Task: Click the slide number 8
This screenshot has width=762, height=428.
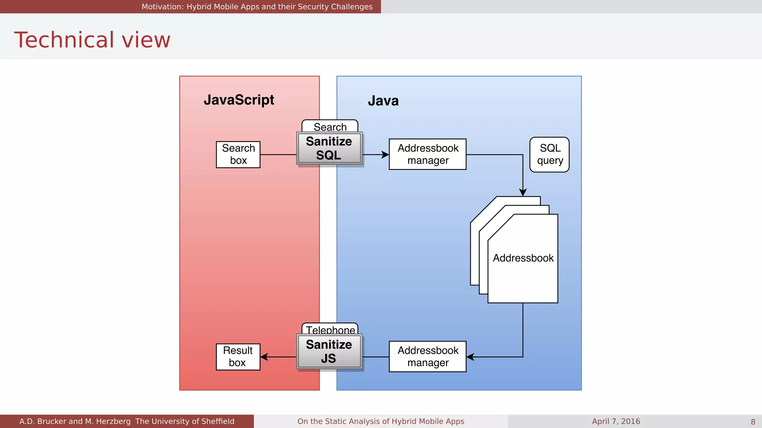Action: (753, 422)
